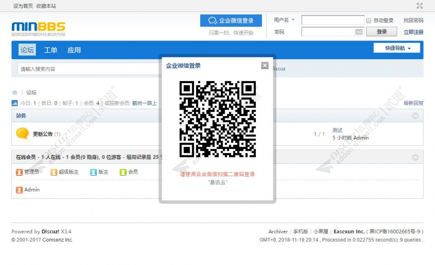Click the 登录 button

(x=381, y=32)
